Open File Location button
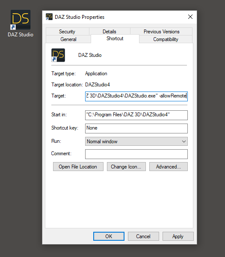The height and width of the screenshot is (257, 225). point(78,167)
